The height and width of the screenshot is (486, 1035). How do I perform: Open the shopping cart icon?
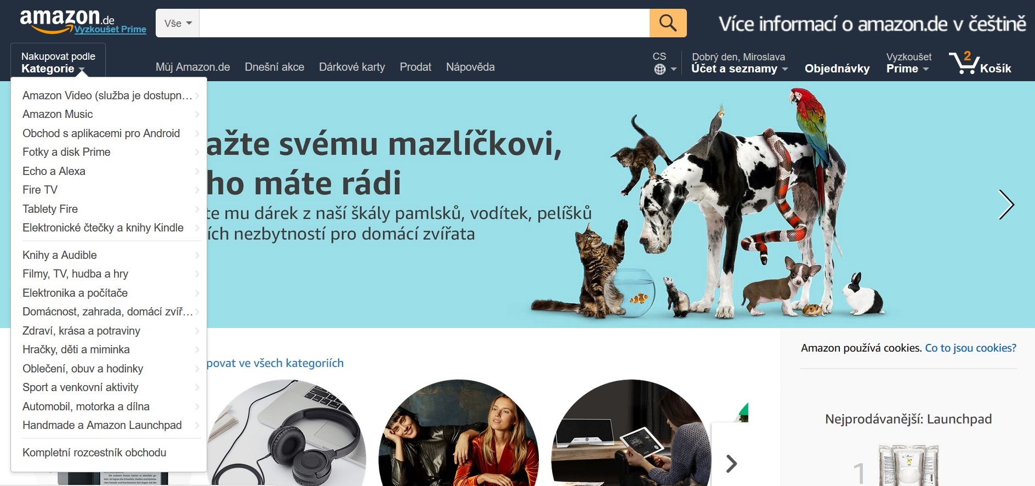980,63
